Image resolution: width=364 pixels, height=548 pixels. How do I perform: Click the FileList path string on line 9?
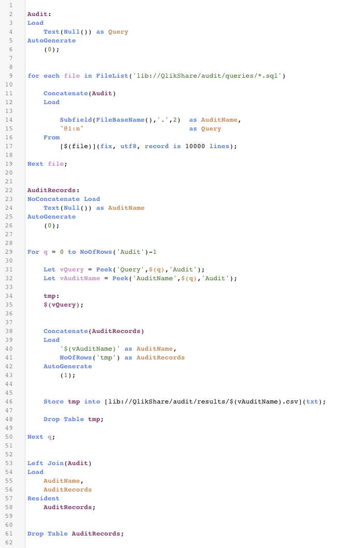coord(207,76)
